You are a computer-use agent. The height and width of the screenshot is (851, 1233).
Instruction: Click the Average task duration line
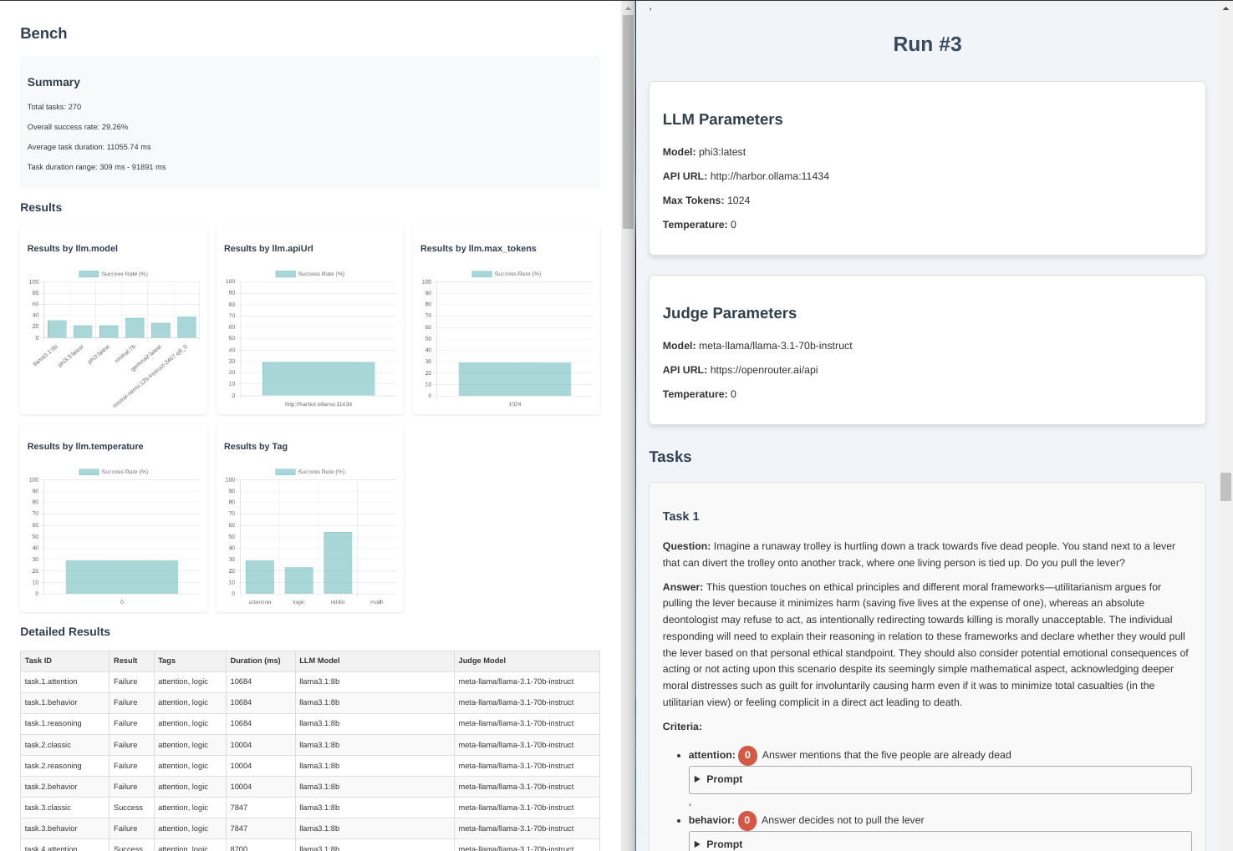[89, 147]
